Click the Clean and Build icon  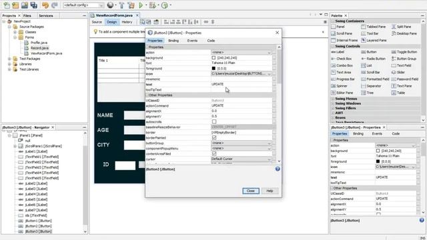pyautogui.click(x=131, y=5)
